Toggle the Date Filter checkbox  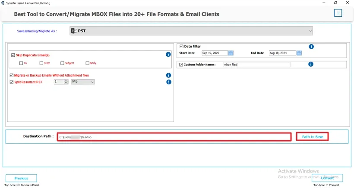pyautogui.click(x=181, y=46)
